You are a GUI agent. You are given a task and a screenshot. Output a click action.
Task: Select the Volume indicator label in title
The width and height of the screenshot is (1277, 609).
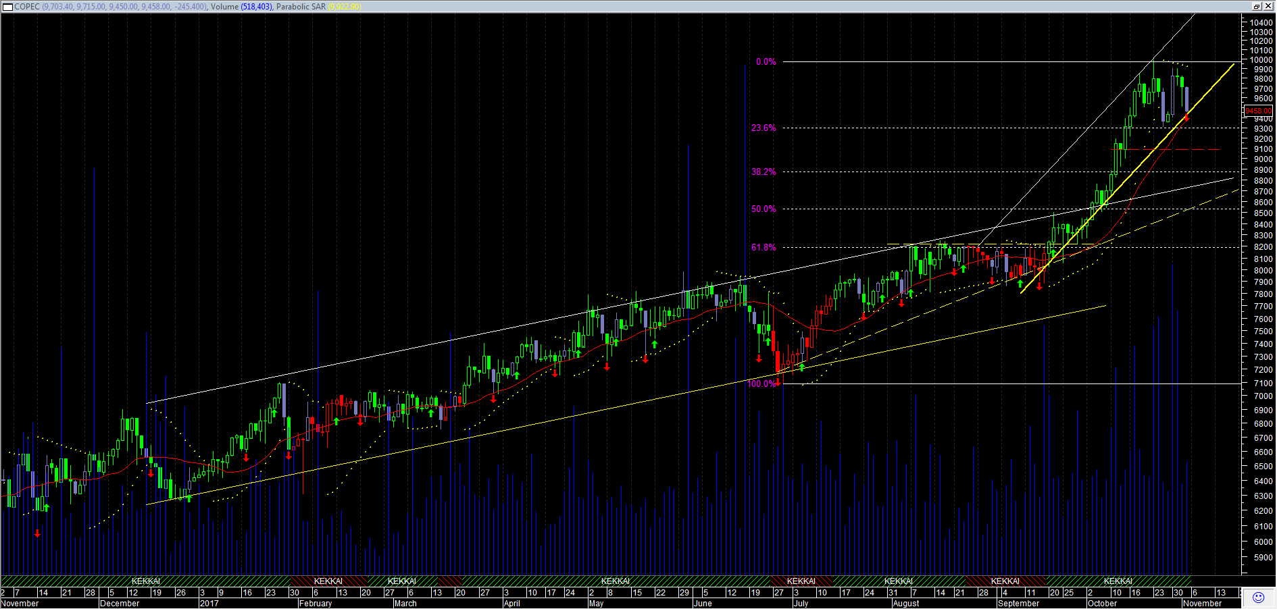coord(224,7)
